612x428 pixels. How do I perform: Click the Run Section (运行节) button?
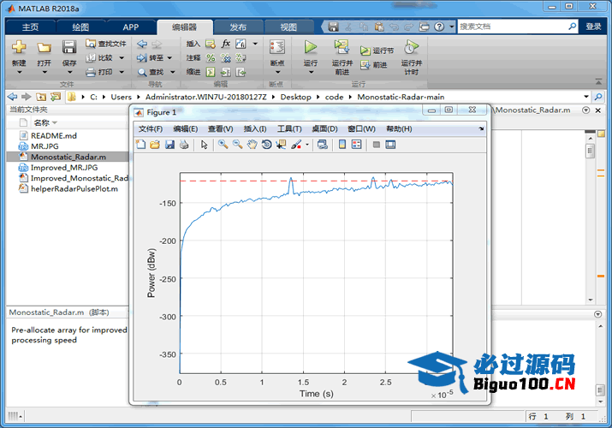377,51
